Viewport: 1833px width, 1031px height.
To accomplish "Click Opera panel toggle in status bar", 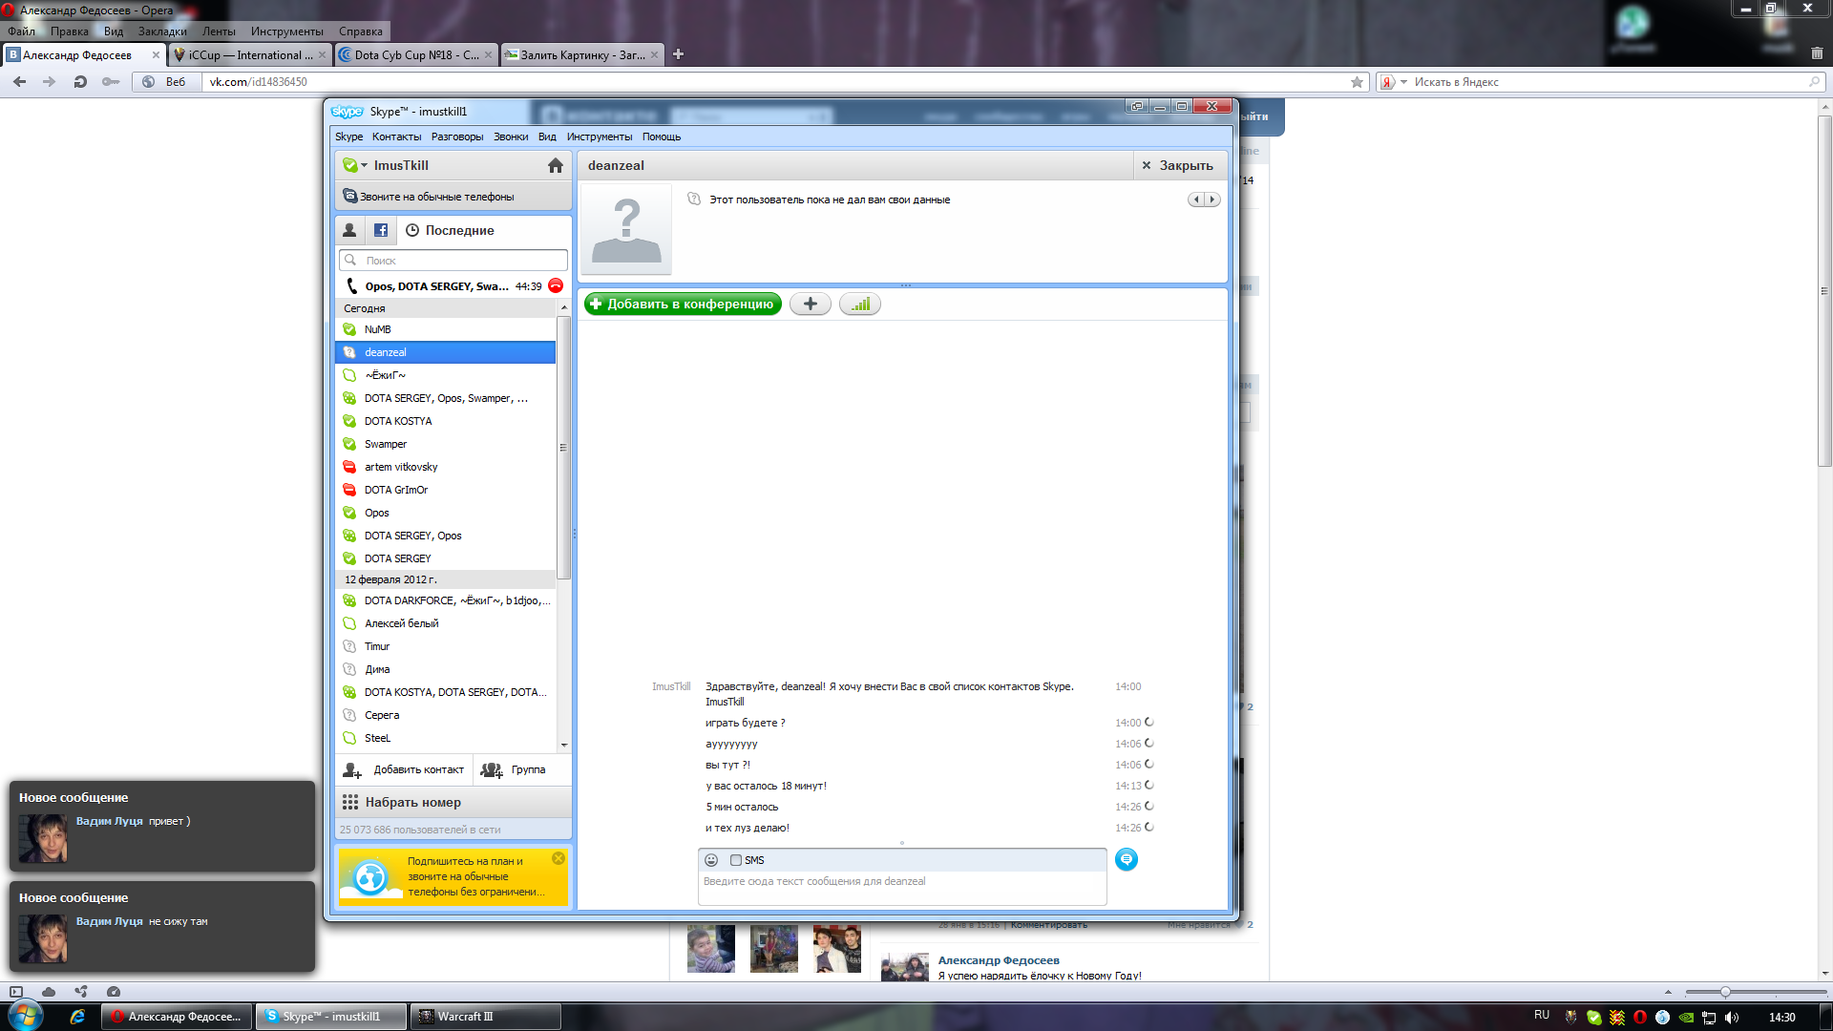I will click(16, 992).
